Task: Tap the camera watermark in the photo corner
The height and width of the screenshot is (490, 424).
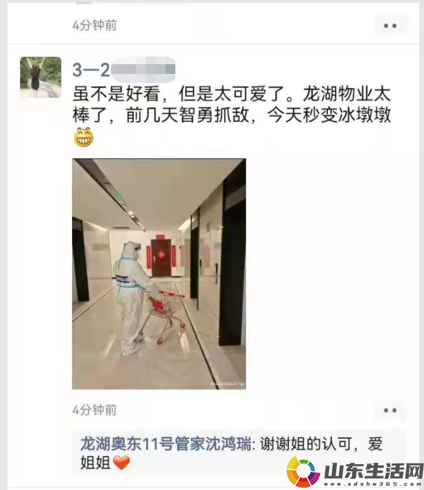Action: pyautogui.click(x=227, y=384)
